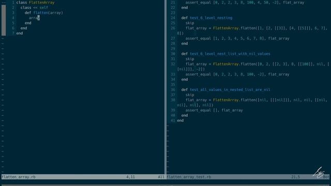Click line number 5 in left pane

[13, 23]
